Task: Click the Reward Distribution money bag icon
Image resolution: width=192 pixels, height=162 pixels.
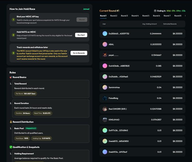Action: pos(11,122)
